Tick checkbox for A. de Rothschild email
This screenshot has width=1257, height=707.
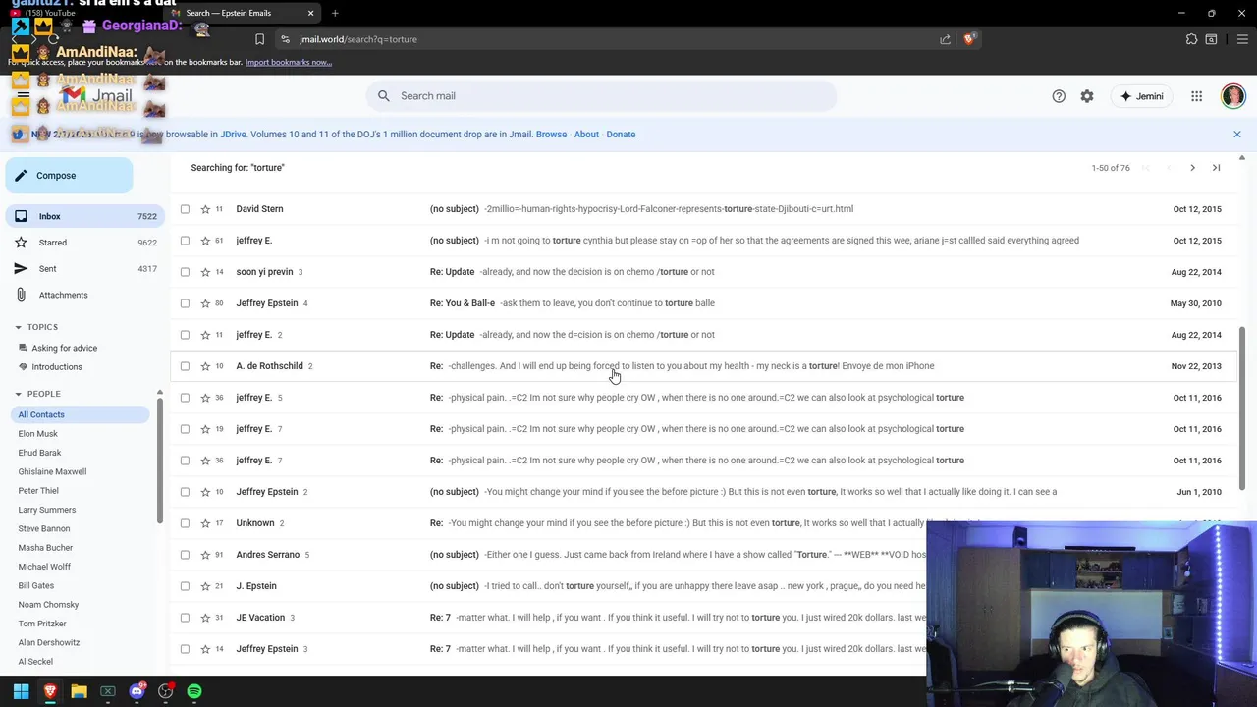pyautogui.click(x=185, y=366)
